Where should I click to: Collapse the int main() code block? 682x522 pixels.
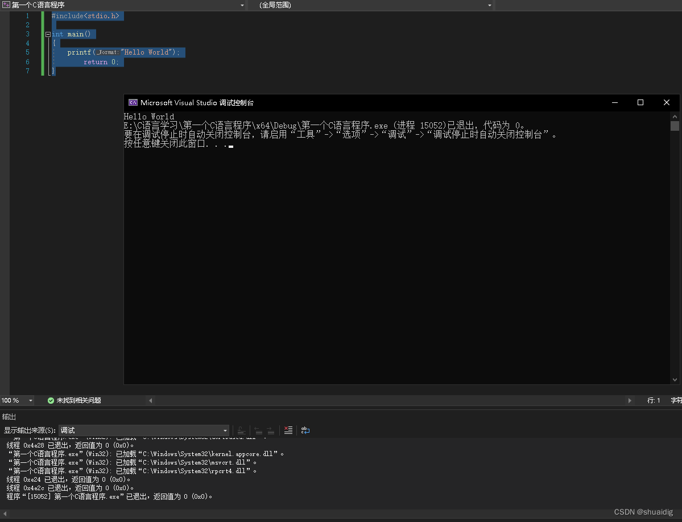pos(48,34)
